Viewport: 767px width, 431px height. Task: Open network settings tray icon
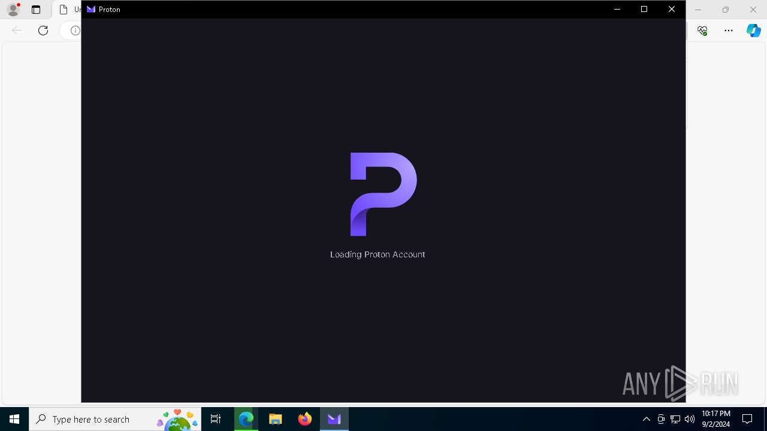pos(675,419)
